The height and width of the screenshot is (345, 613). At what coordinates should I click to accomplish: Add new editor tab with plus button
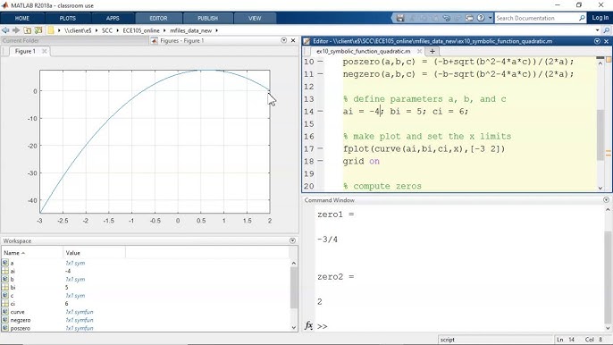click(x=432, y=51)
